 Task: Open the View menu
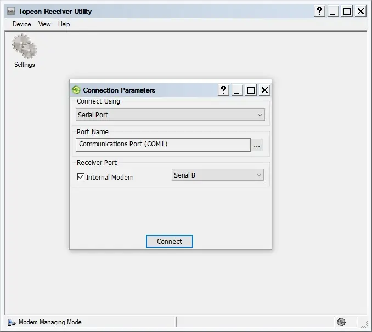[x=44, y=24]
